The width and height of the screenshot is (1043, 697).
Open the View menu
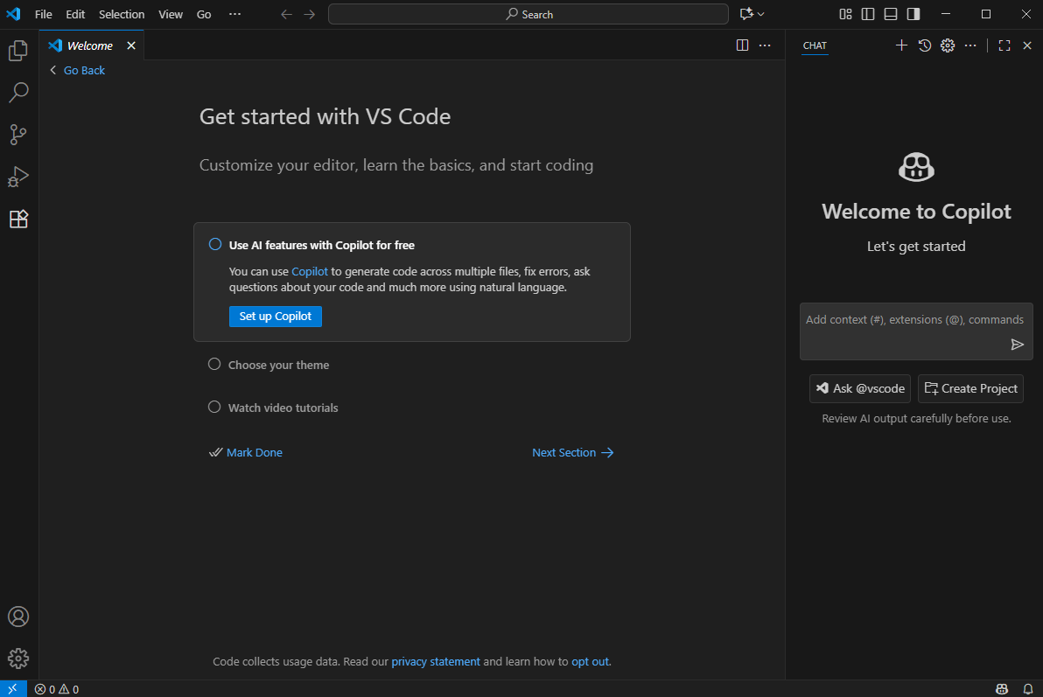171,14
